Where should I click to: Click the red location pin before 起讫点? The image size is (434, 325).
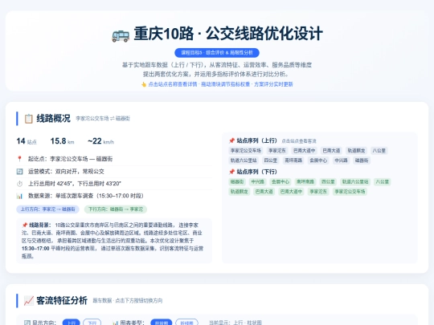(19, 159)
